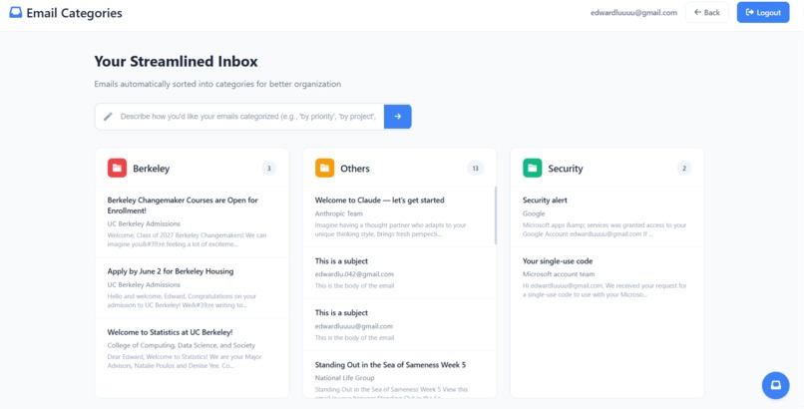The image size is (804, 409).
Task: Open Your single-use code email
Action: tap(607, 277)
